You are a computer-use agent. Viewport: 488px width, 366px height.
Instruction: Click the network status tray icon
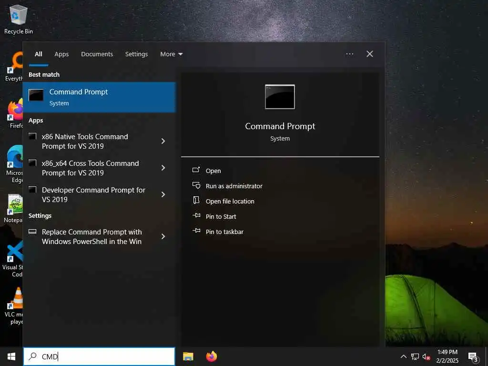[x=415, y=356]
